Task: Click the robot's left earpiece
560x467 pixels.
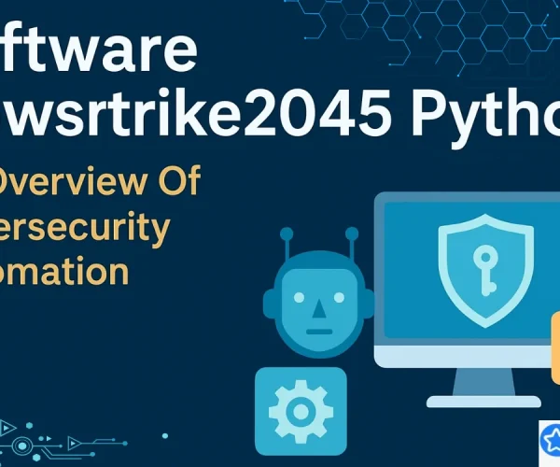Action: [269, 304]
